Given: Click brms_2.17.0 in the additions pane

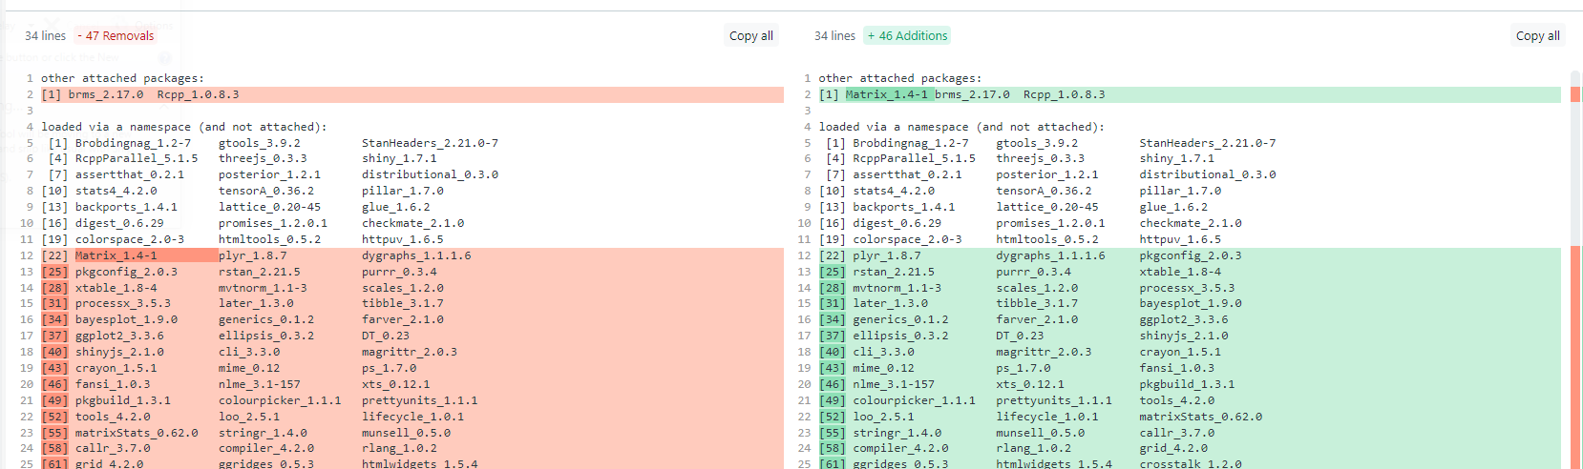Looking at the screenshot, I should pos(972,94).
